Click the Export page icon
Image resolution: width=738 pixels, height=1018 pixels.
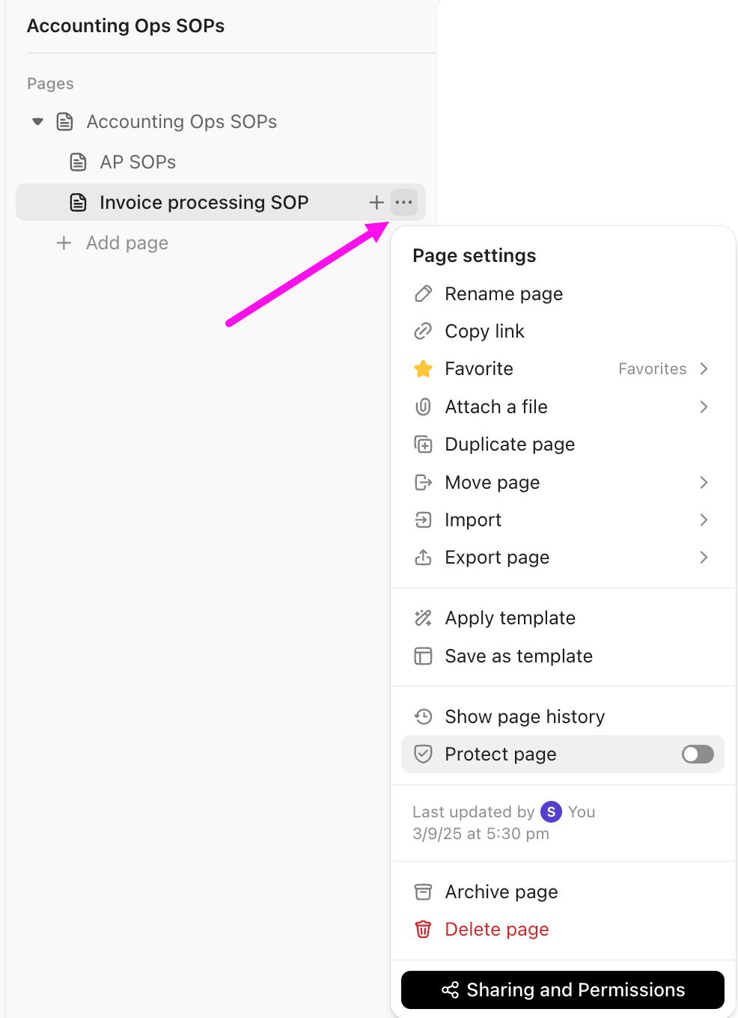click(x=424, y=557)
